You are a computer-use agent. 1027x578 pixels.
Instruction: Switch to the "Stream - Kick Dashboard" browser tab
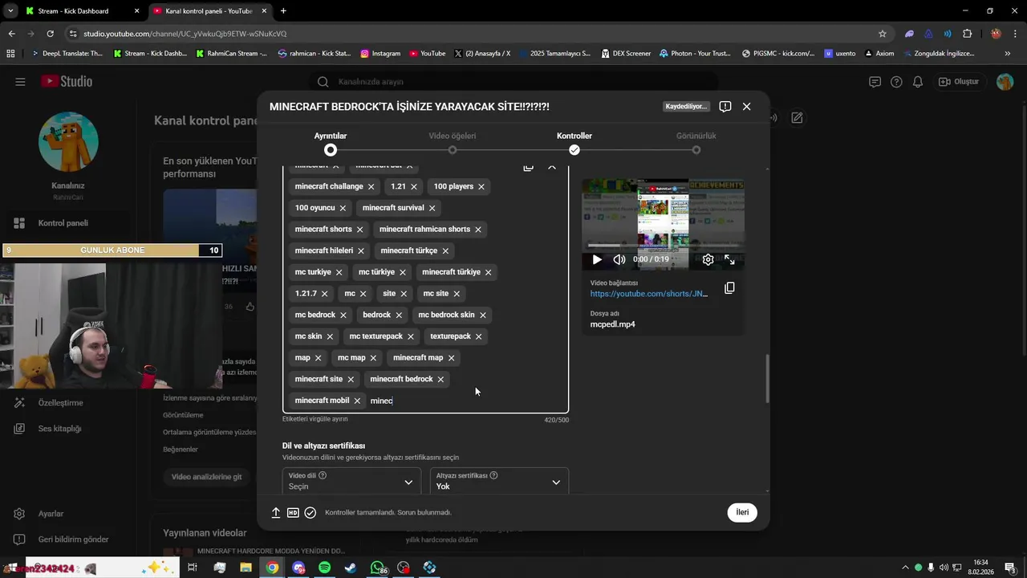(x=79, y=11)
